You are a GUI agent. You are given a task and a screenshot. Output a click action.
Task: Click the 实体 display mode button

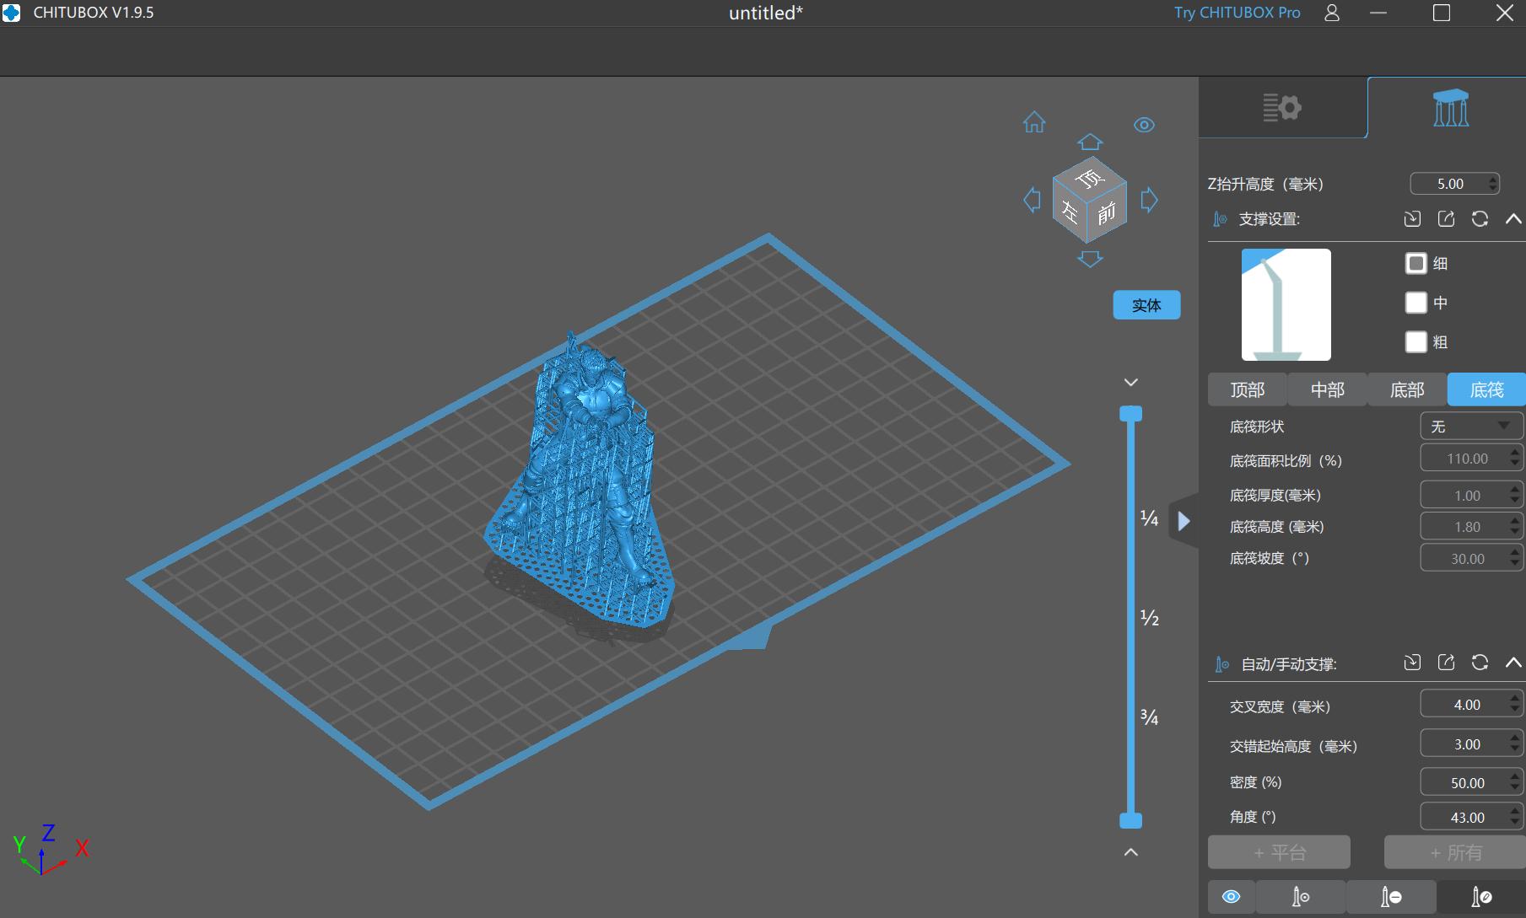[x=1146, y=304]
